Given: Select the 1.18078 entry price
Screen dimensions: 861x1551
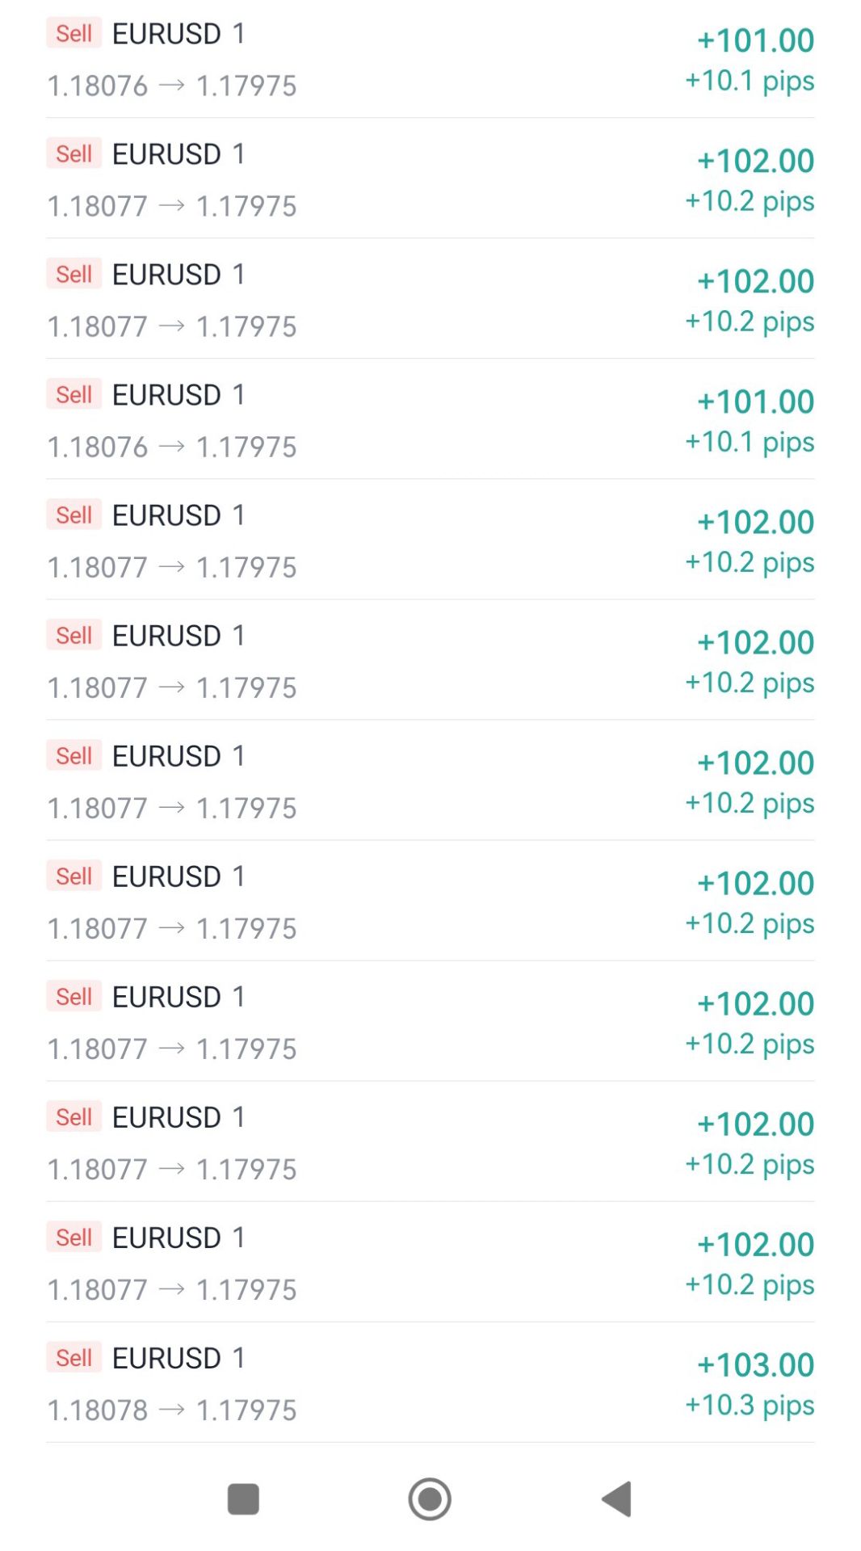Looking at the screenshot, I should click(98, 1410).
